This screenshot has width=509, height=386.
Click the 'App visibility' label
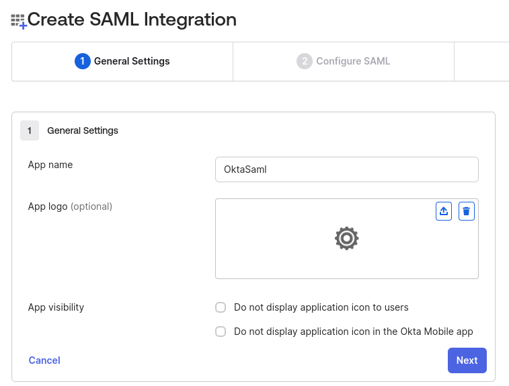56,307
